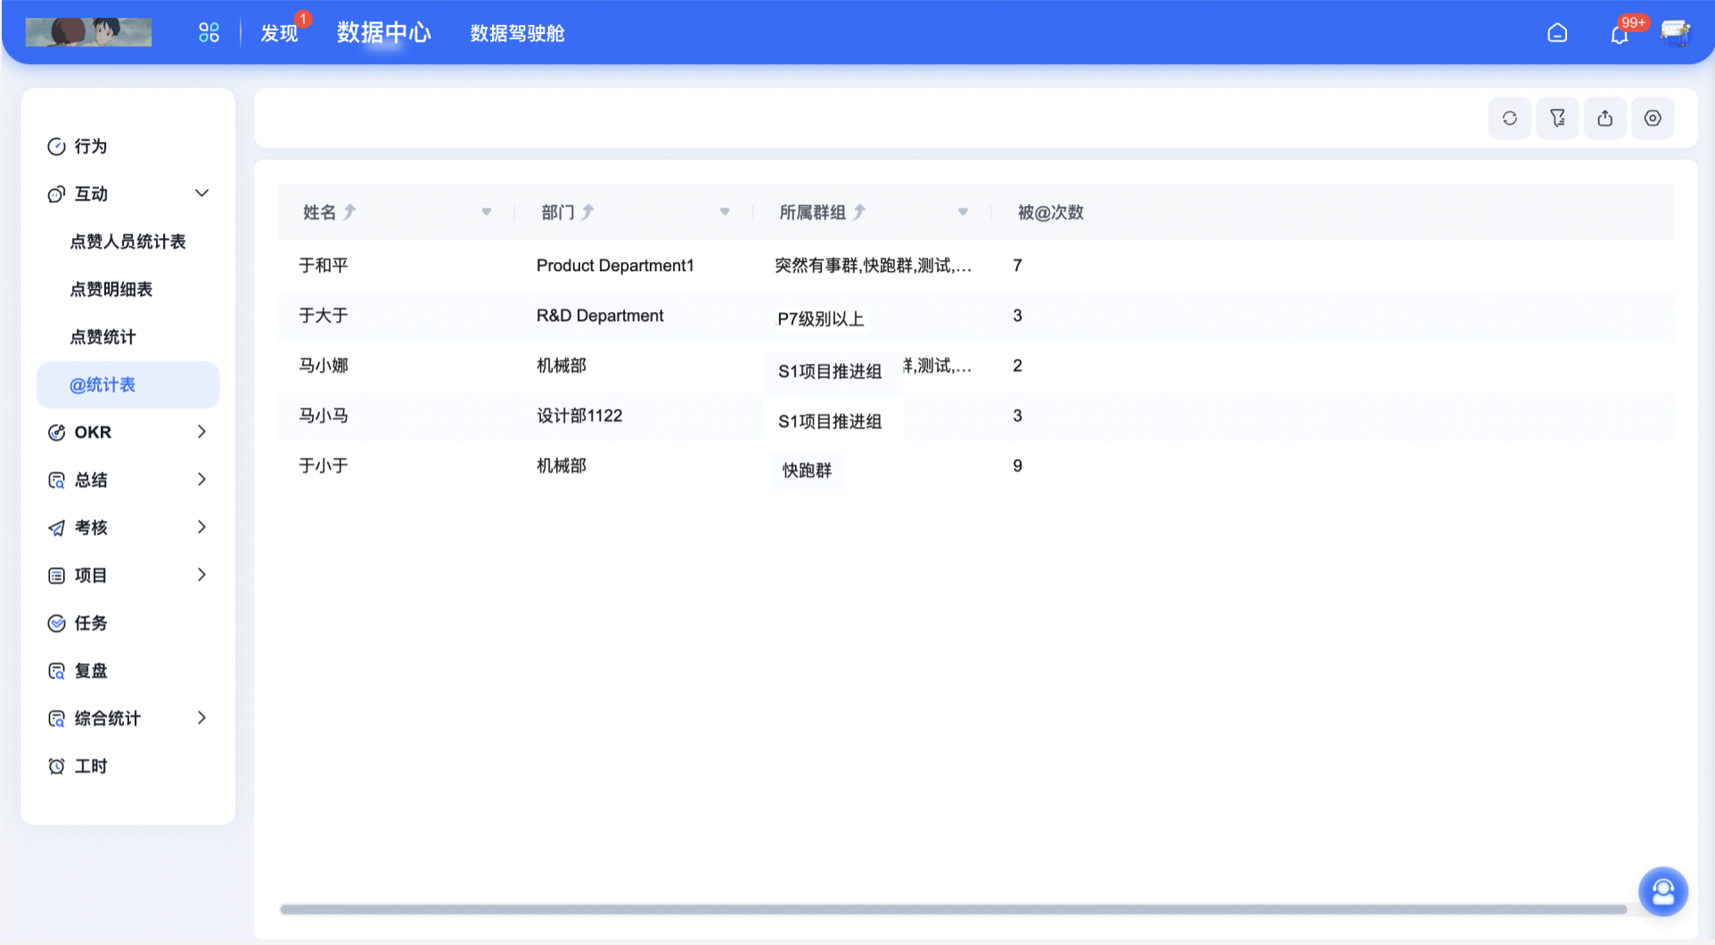The height and width of the screenshot is (945, 1715).
Task: Sort by 姓名 column sort icon
Action: [x=349, y=212]
